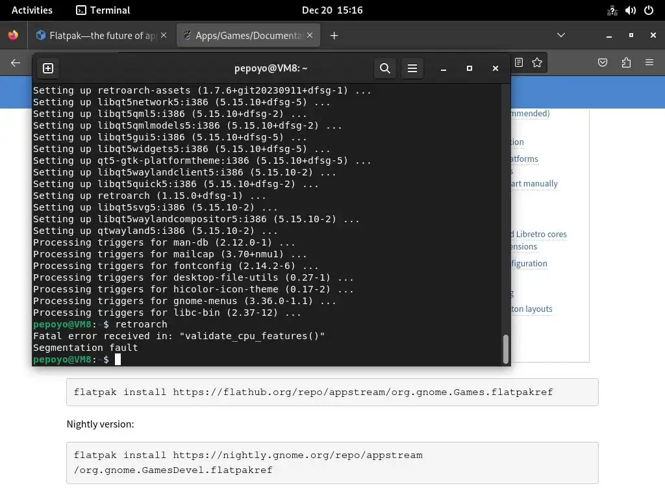Close the Flatpak tab
The height and width of the screenshot is (499, 665).
tap(164, 35)
